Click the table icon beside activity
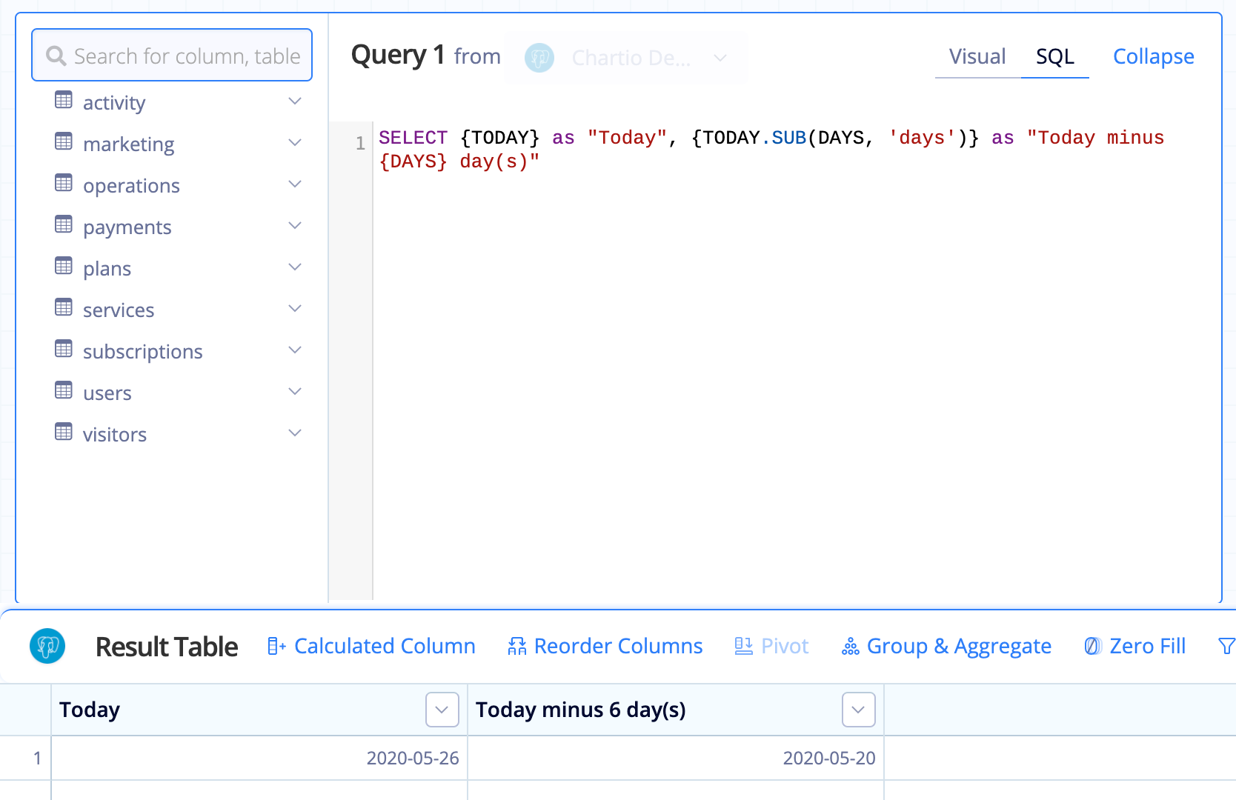Image resolution: width=1236 pixels, height=800 pixels. point(63,101)
